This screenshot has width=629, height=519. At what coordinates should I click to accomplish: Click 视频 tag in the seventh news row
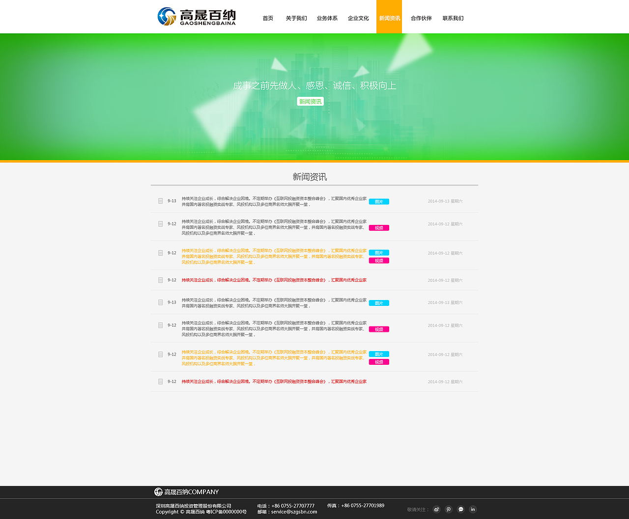point(379,362)
